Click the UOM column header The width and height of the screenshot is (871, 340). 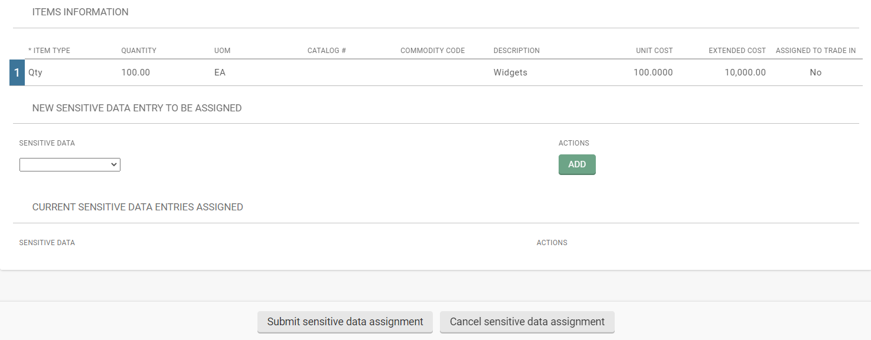[x=222, y=51]
